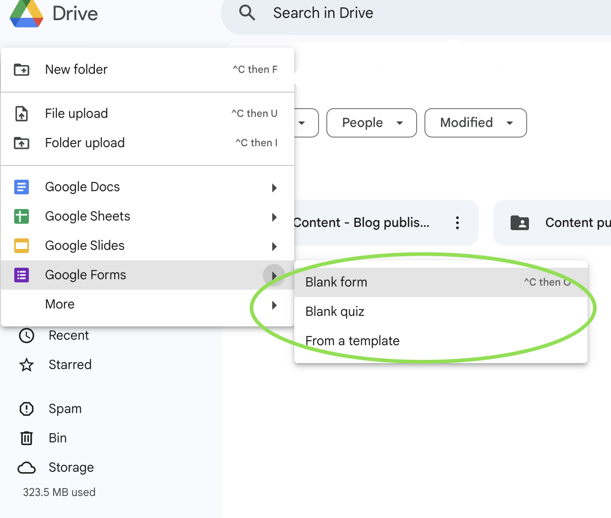Image resolution: width=611 pixels, height=518 pixels.
Task: Open the Content pu folder card
Action: point(552,223)
